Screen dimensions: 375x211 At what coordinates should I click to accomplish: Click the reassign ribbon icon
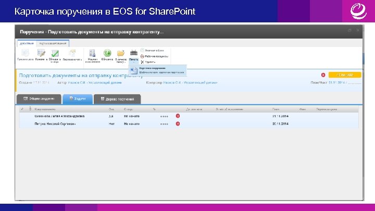[x=72, y=53]
